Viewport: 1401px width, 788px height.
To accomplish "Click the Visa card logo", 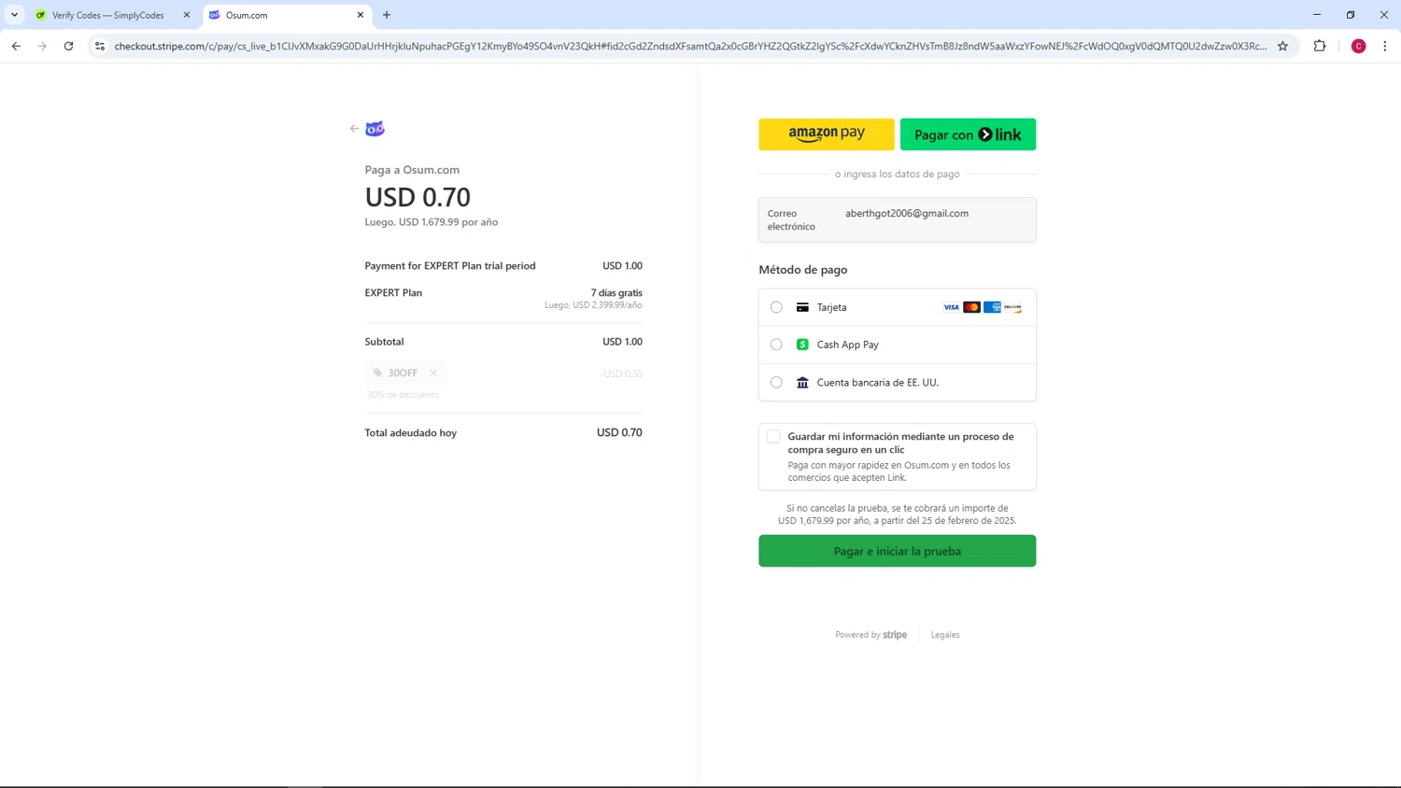I will pyautogui.click(x=951, y=307).
